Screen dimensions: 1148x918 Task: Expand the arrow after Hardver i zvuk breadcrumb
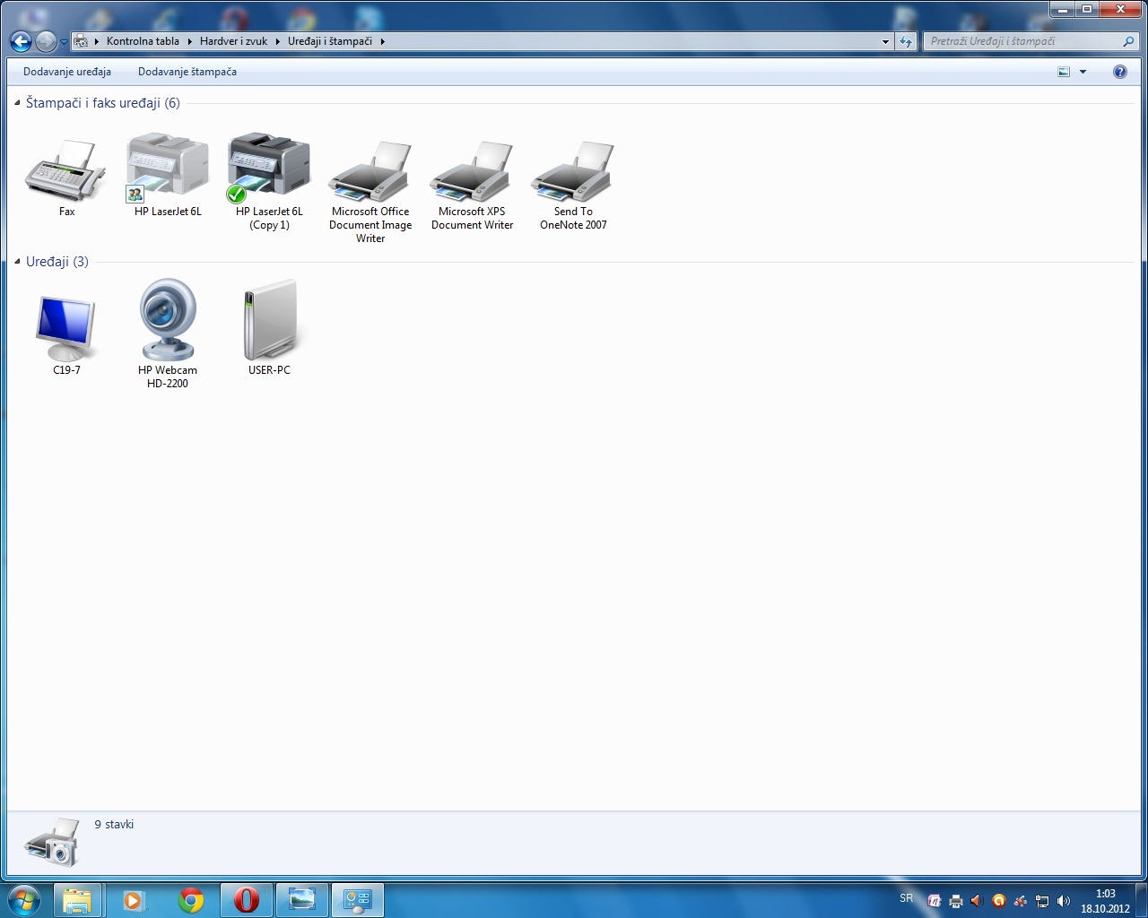tap(277, 41)
